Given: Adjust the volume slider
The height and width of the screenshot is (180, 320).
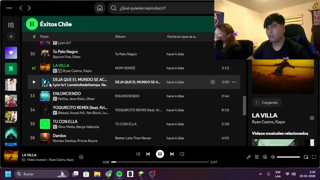Looking at the screenshot, I should click(x=288, y=157).
